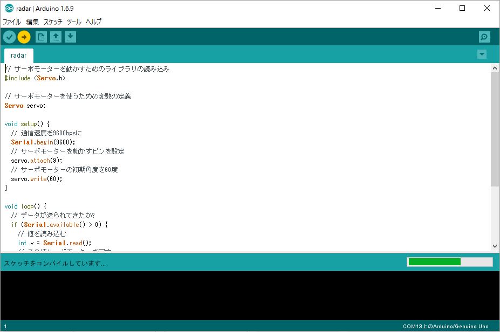The image size is (500, 332).
Task: Click the first comment about ライブラリの読み込み
Action: pyautogui.click(x=87, y=69)
